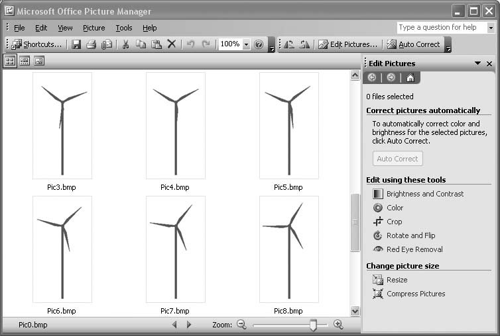
Task: Open the 100% zoom dropdown
Action: click(246, 44)
